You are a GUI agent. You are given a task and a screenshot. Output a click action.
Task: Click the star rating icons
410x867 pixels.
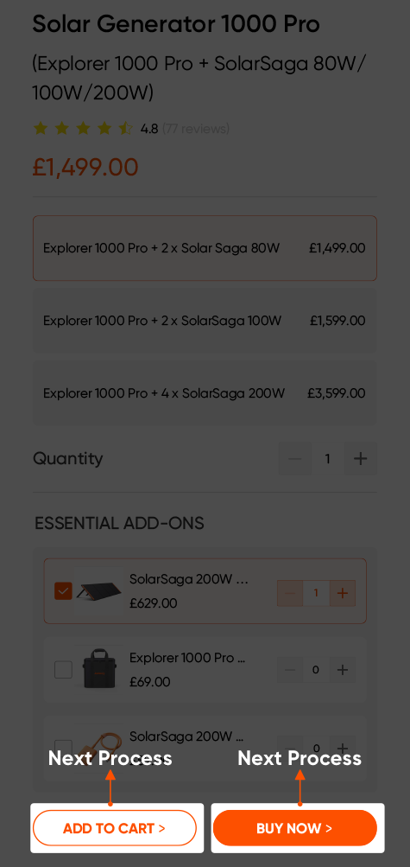83,129
